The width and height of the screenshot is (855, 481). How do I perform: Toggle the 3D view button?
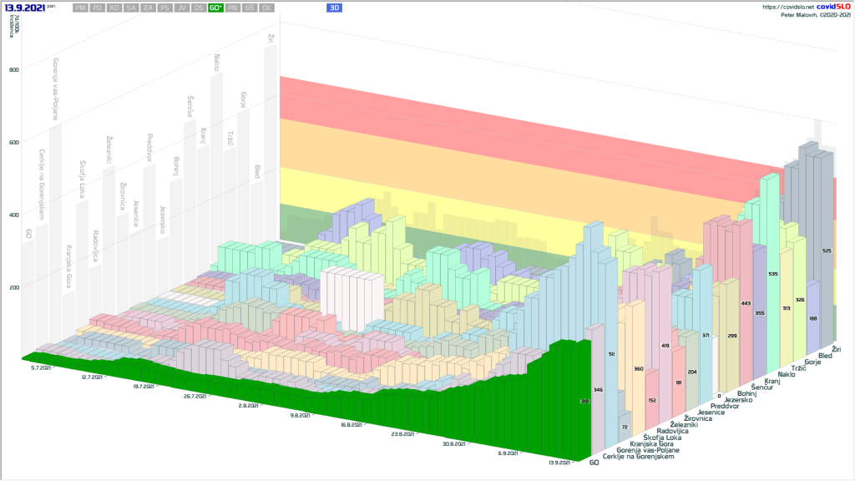point(334,8)
